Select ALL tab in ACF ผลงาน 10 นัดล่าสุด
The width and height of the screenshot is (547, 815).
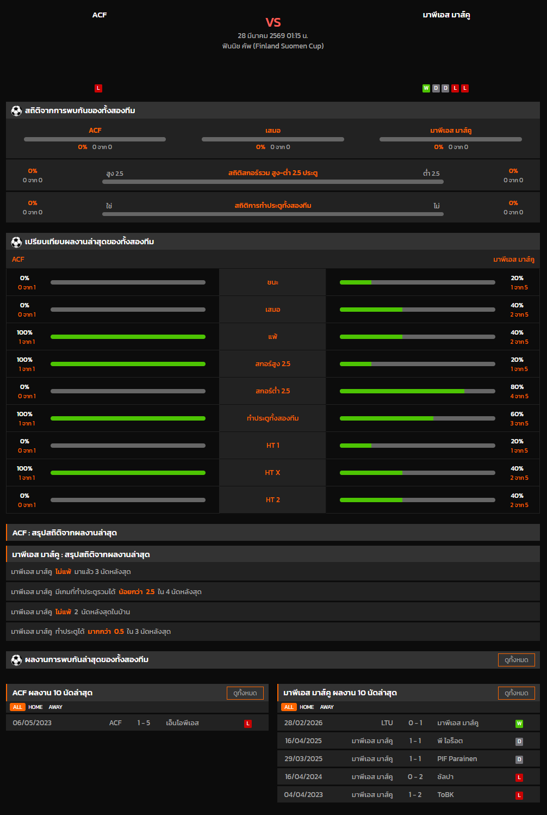18,707
